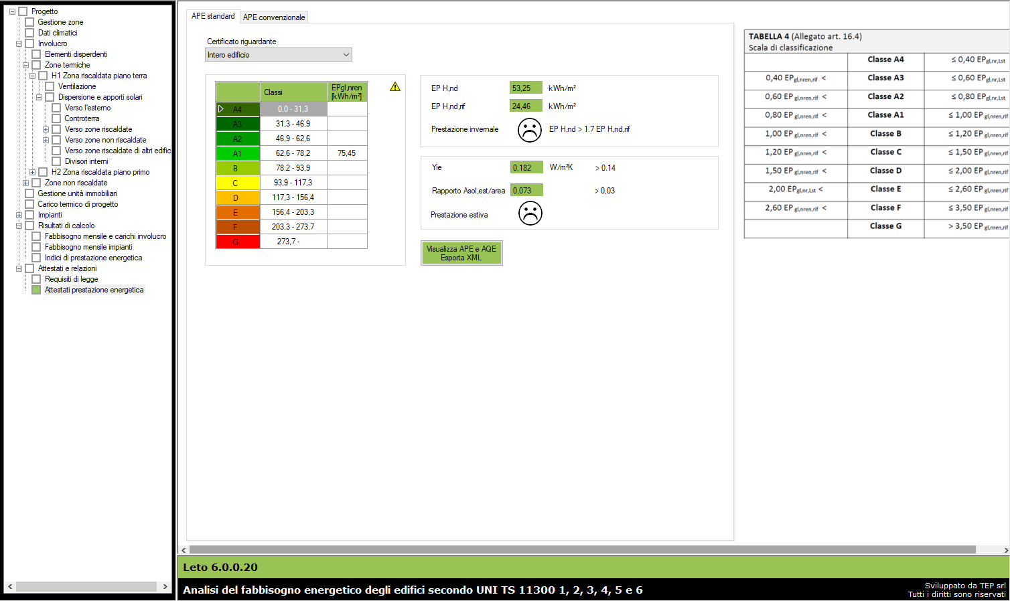The image size is (1010, 601).
Task: Expand the H2 Zona riscaldata piano primo node
Action: coord(32,172)
